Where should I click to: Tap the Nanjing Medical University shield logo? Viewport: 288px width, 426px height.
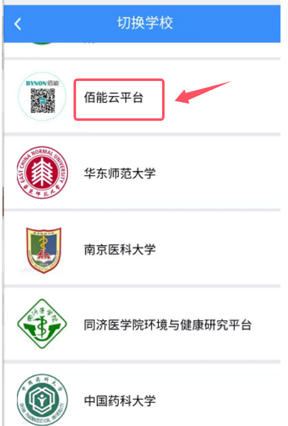[43, 250]
